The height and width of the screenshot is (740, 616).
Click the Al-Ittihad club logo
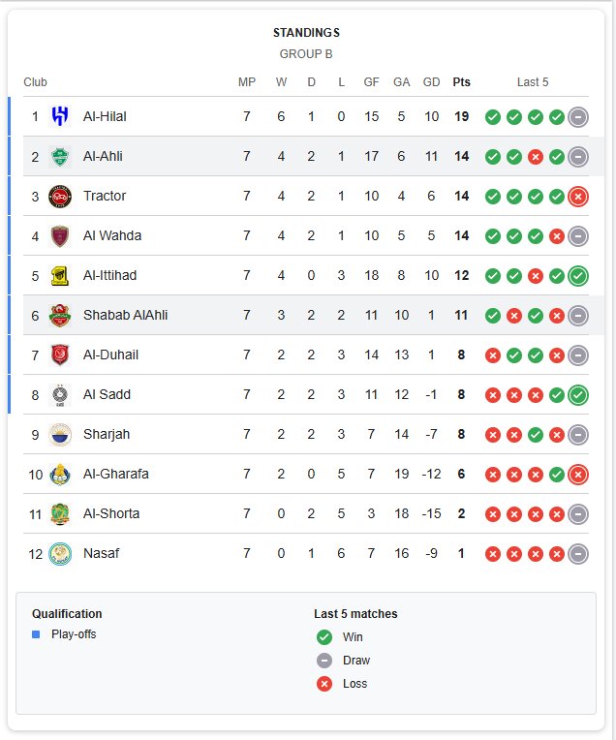click(60, 275)
